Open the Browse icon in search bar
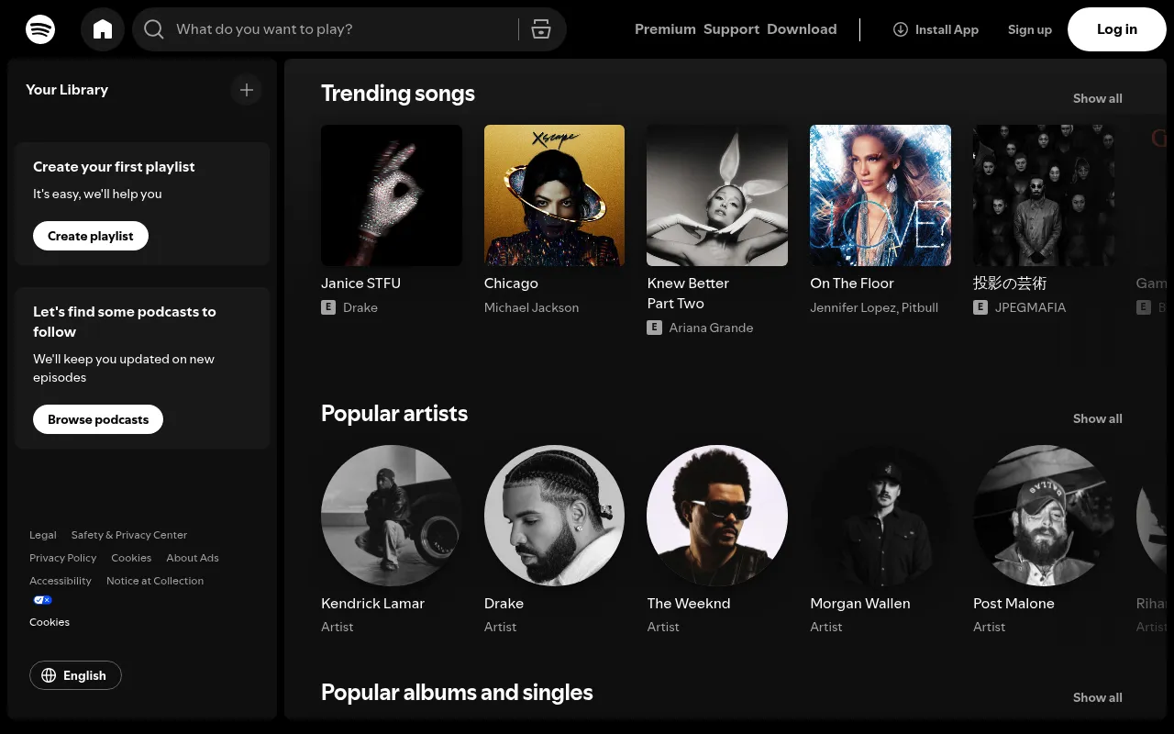1174x734 pixels. [541, 29]
